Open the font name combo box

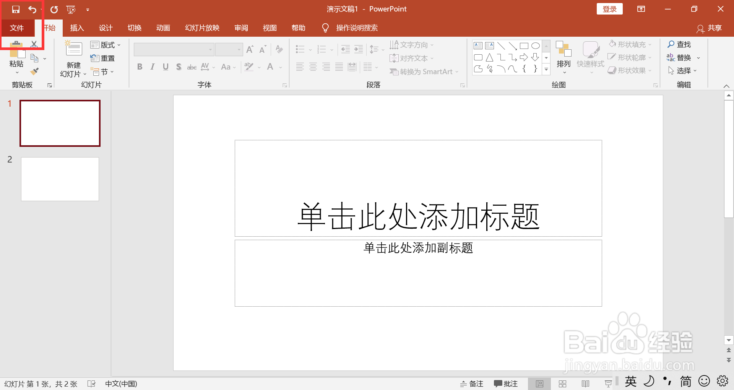pos(174,49)
